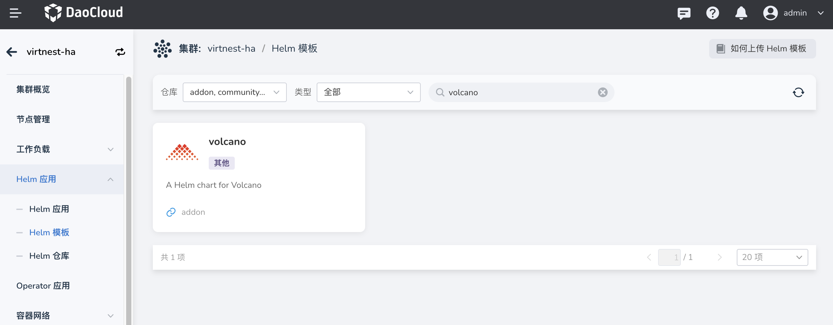Open the 仓库 repository dropdown
The image size is (833, 325).
tap(234, 93)
